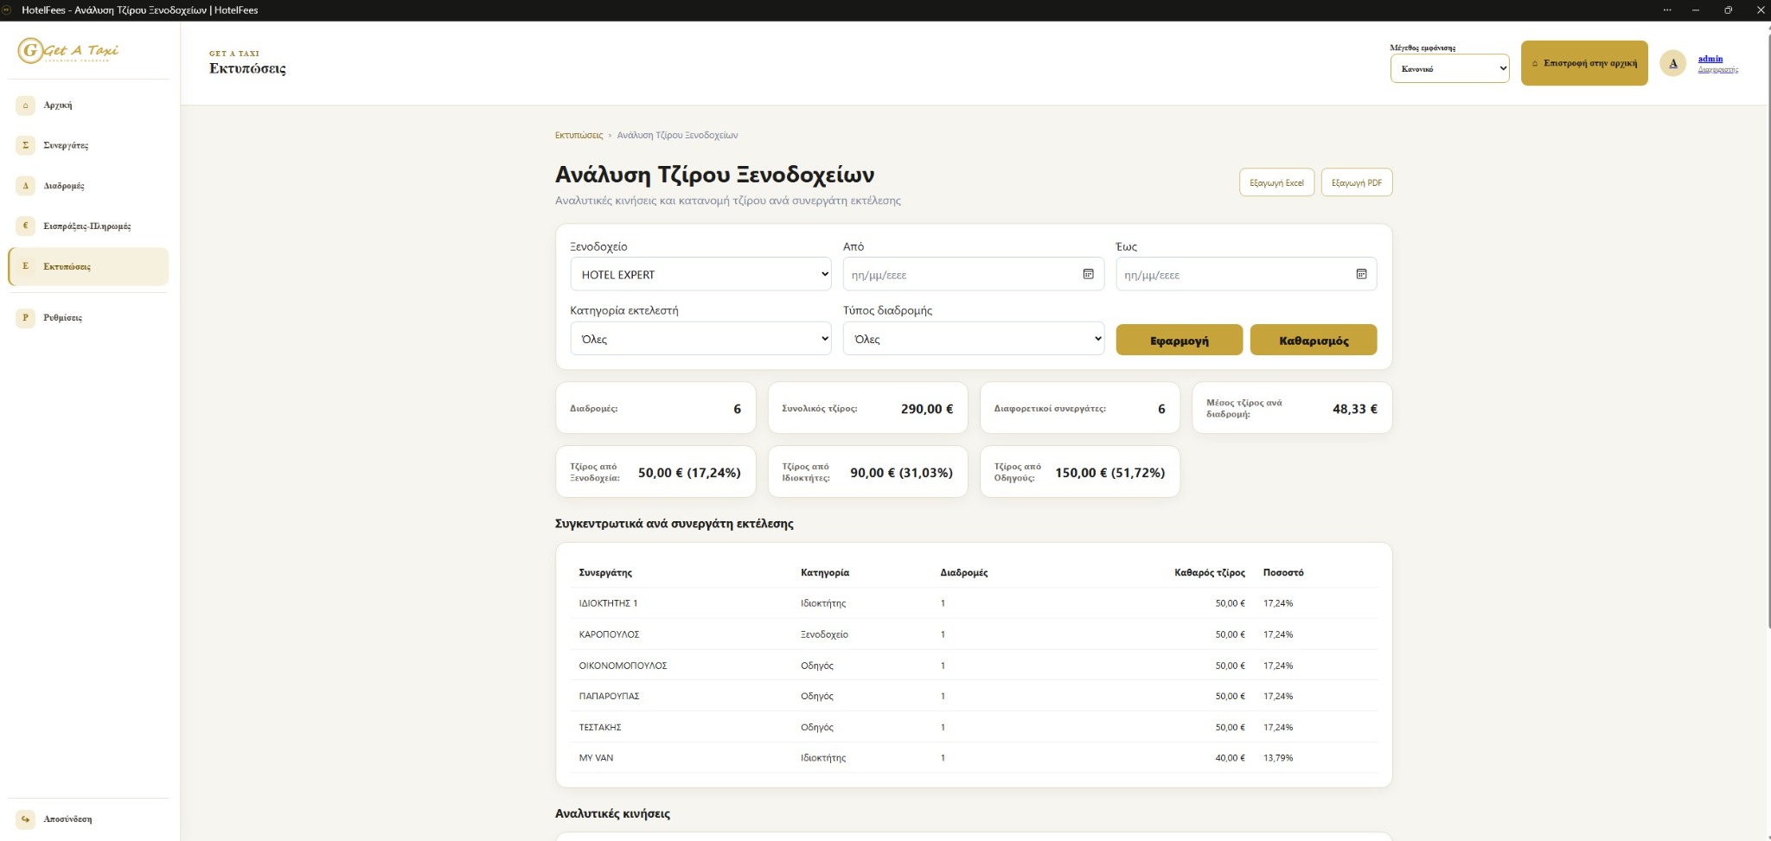Image resolution: width=1771 pixels, height=841 pixels.
Task: Click the Επιστροφή στην αρχική button
Action: 1584,63
